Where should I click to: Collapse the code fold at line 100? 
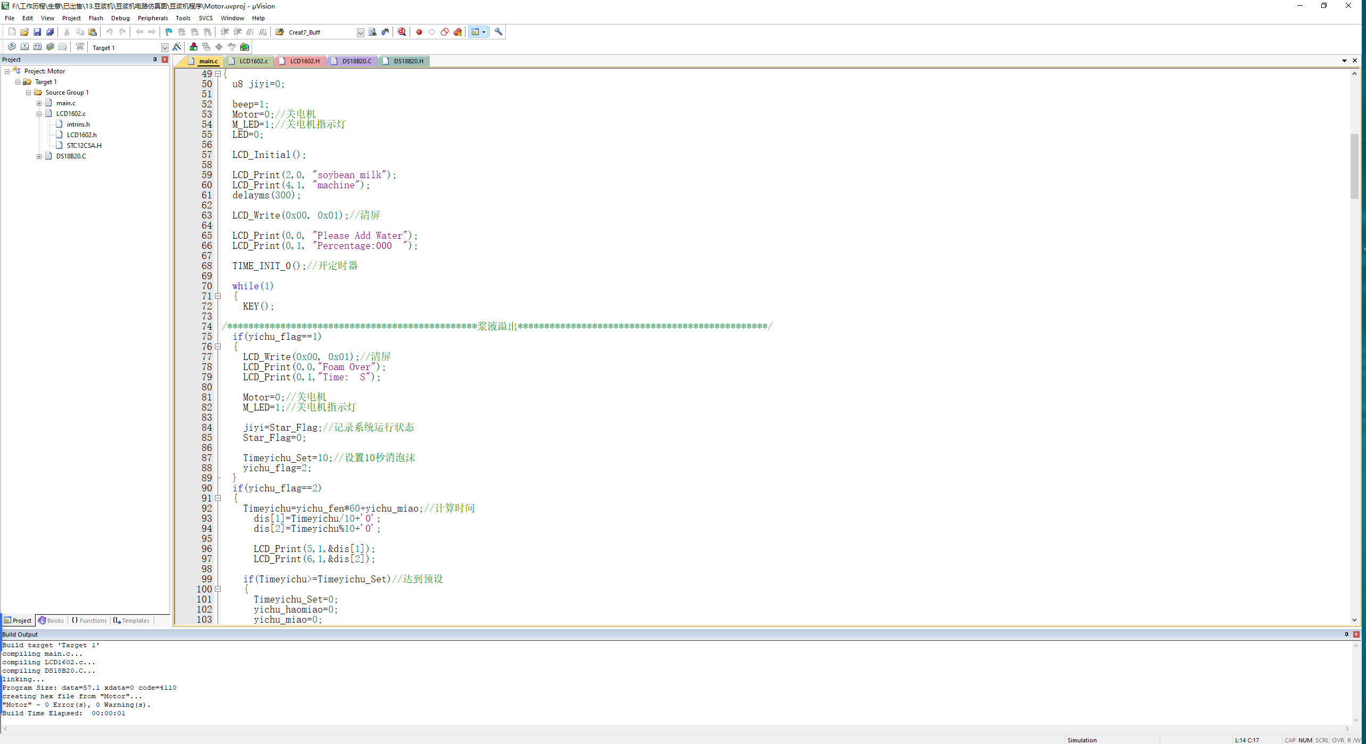pos(218,589)
